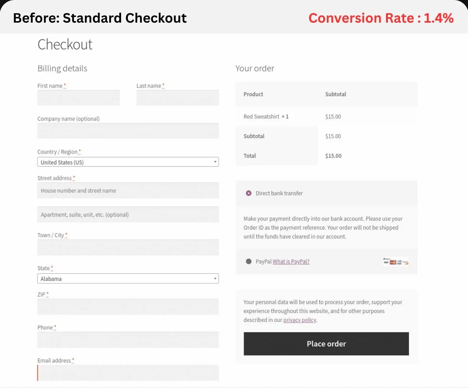Click the Red Sweatshirt product row
Screen dimensions: 468x388
point(266,116)
